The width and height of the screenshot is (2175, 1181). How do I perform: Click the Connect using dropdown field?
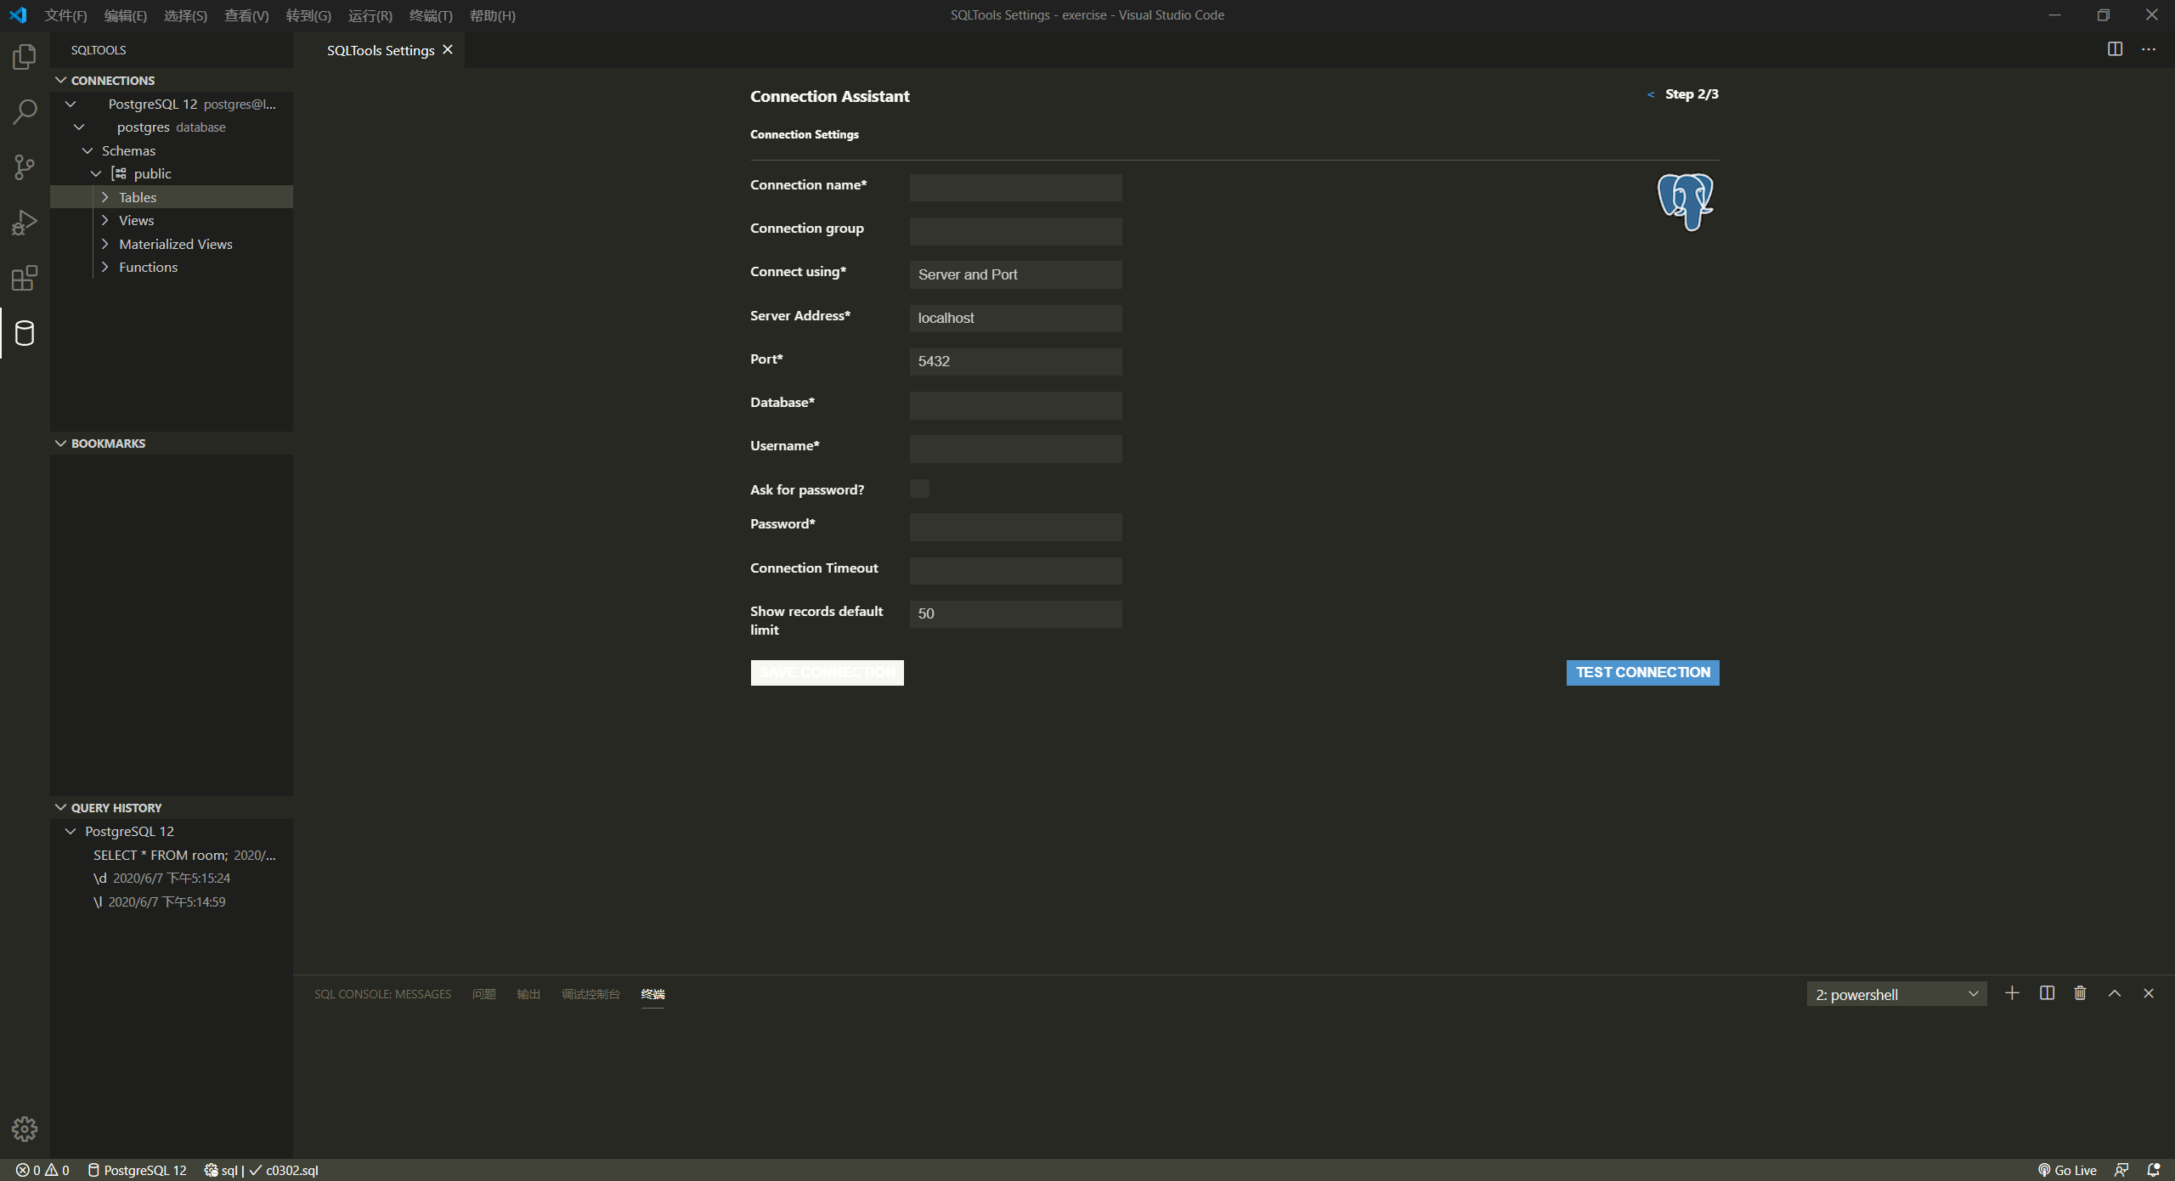(x=1016, y=274)
